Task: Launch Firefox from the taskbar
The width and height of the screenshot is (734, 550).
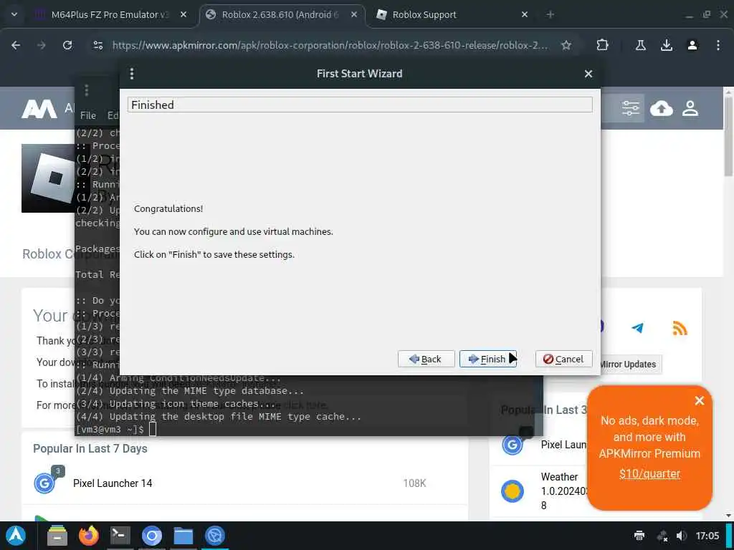Action: tap(88, 536)
